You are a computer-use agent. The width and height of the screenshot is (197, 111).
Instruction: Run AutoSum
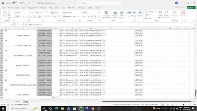tap(149, 12)
